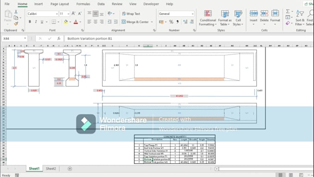Switch to the Developer tab
Viewport: 314px width, 177px height.
(x=151, y=4)
